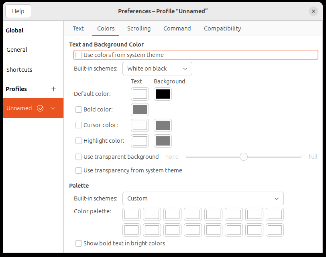The width and height of the screenshot is (326, 257).
Task: Close the Preferences window
Action: 313,11
